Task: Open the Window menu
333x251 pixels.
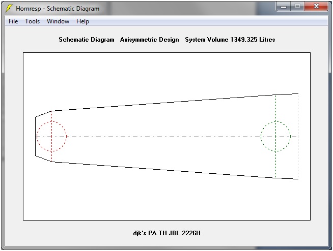Action: [58, 21]
